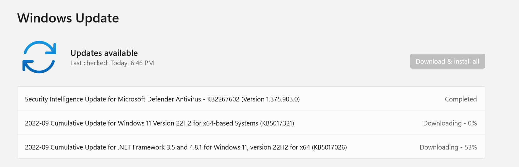Click the blue sync arrows icon

(39, 57)
